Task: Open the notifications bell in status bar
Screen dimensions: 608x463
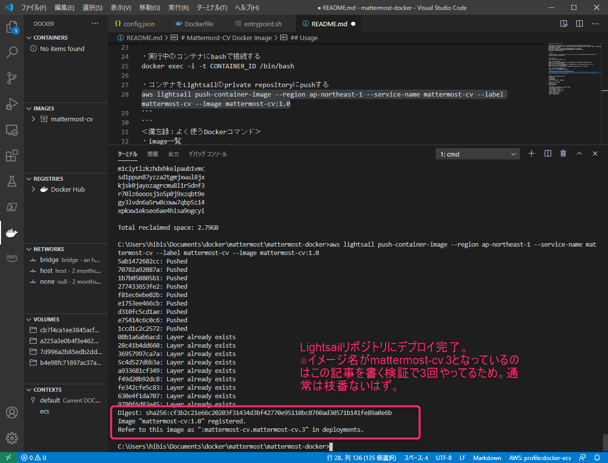Action: 598,458
